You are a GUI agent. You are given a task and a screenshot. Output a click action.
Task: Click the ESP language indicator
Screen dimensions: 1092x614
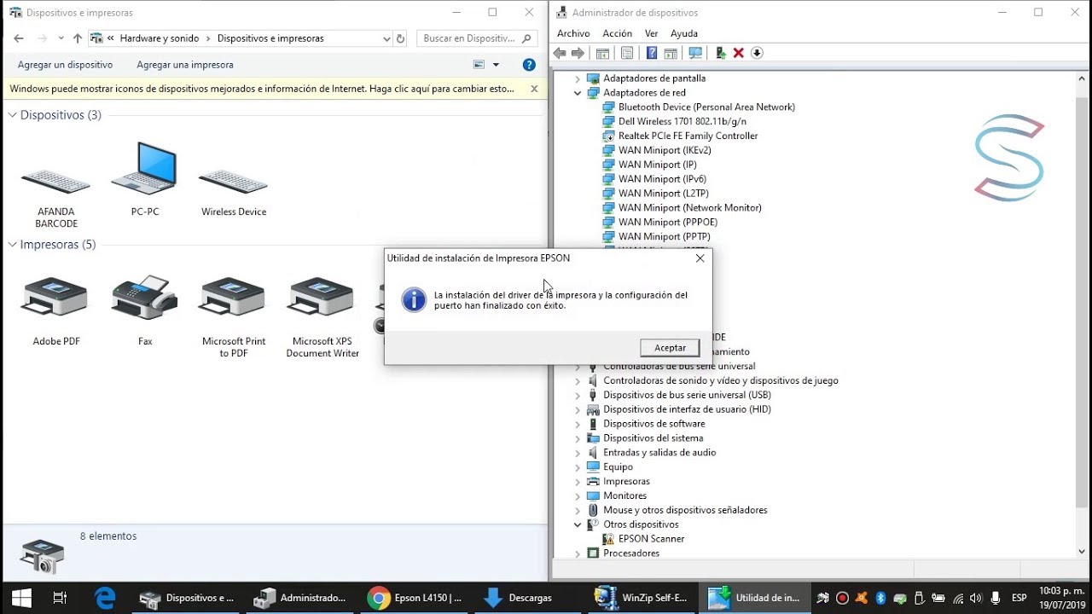(1019, 598)
